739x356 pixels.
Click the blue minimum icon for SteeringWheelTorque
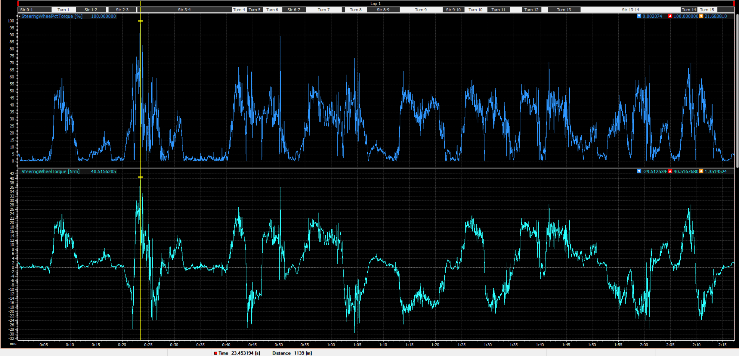click(639, 172)
